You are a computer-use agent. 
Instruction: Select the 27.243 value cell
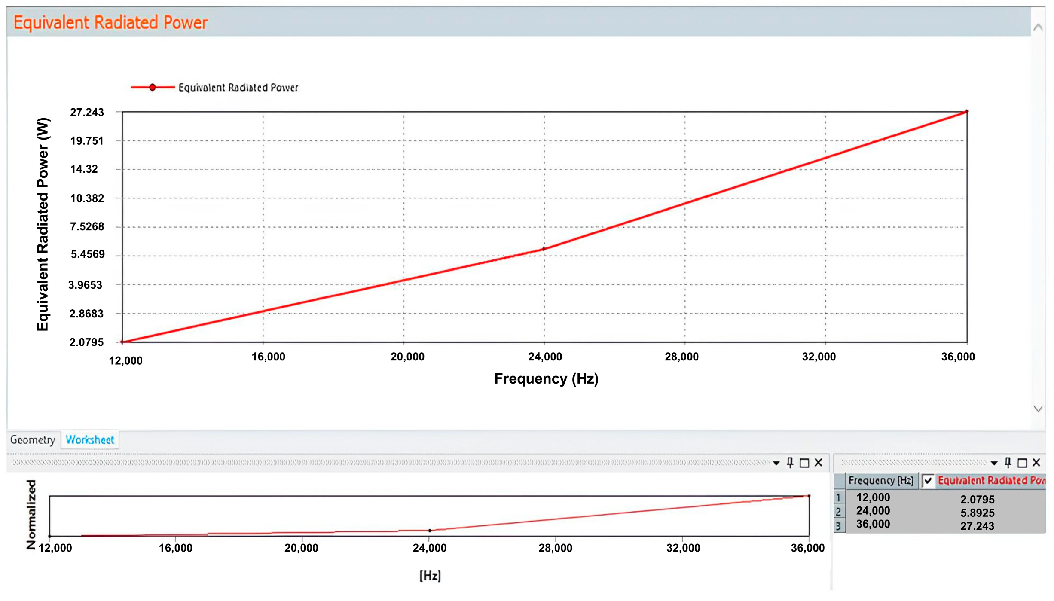(977, 526)
